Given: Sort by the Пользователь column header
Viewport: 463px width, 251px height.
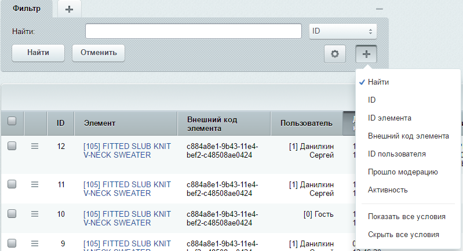Looking at the screenshot, I should click(307, 123).
